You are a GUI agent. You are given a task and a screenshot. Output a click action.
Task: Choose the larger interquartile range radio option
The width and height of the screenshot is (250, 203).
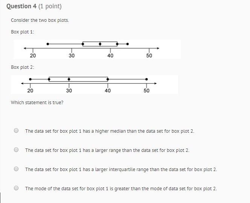[x=16, y=169]
